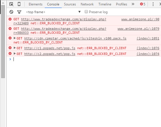Expand the c1.popads.net GET error entry
The image size is (161, 127).
click(15, 48)
